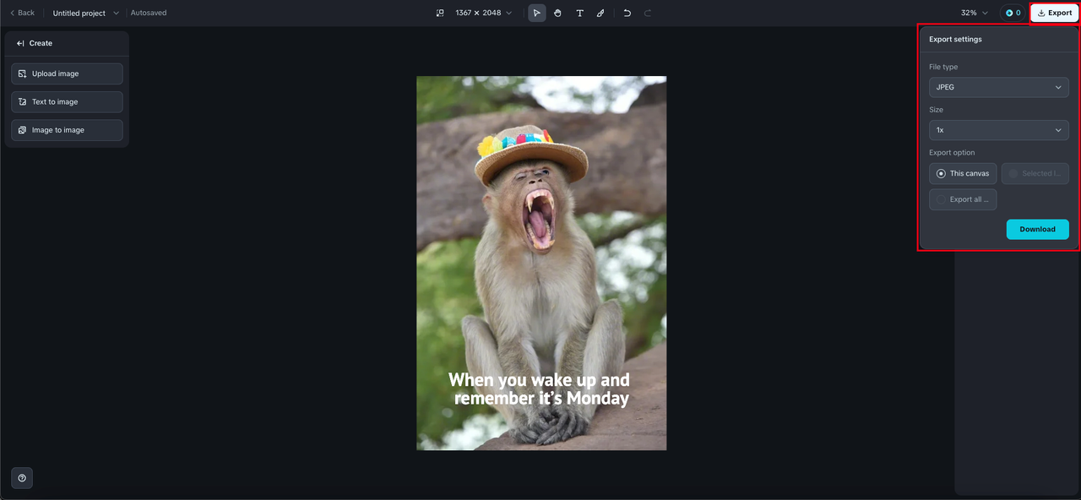Click the Back button
1081x500 pixels.
(22, 13)
